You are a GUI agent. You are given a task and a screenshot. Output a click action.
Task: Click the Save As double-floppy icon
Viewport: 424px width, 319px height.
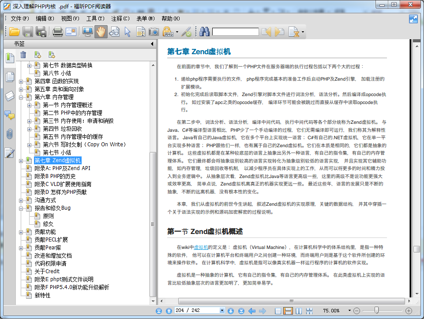(41, 32)
